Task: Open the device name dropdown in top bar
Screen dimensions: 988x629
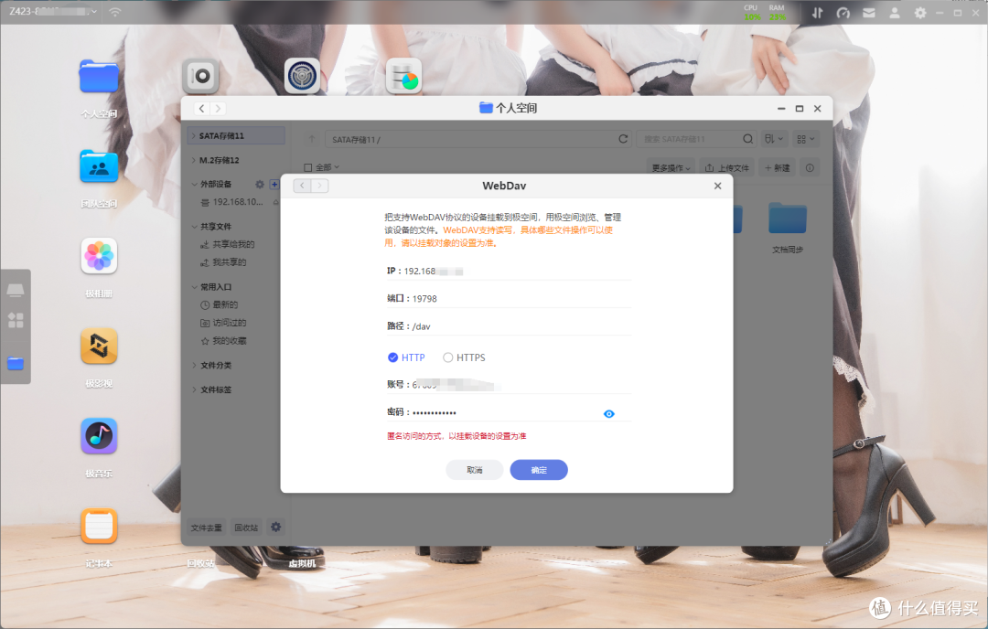Action: 53,11
